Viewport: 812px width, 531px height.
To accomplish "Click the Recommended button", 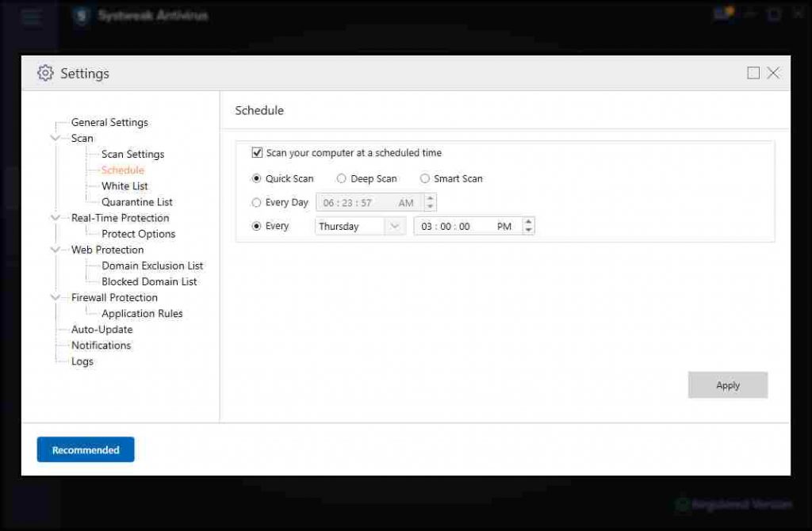I will [86, 449].
